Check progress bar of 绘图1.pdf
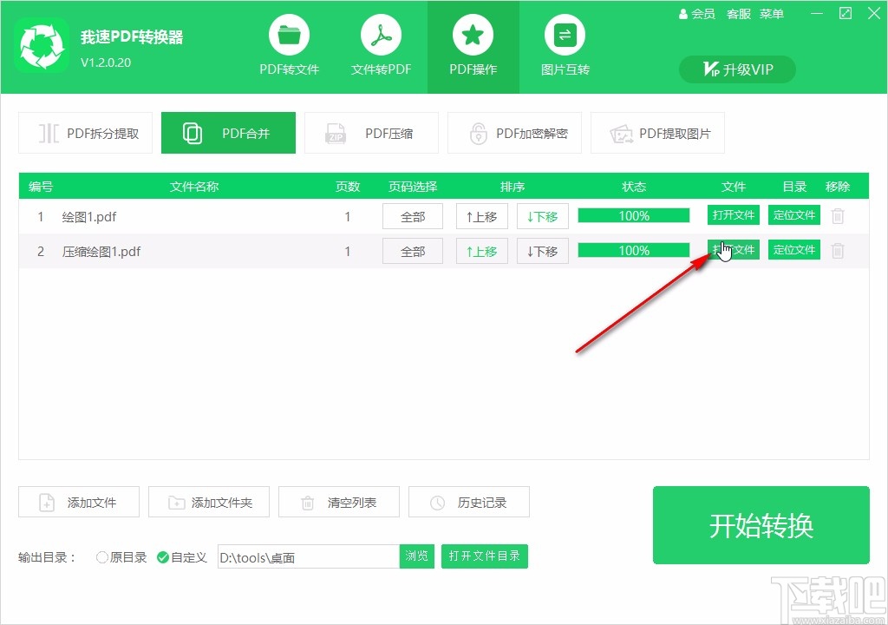Screen dimensions: 888x625 pos(633,215)
